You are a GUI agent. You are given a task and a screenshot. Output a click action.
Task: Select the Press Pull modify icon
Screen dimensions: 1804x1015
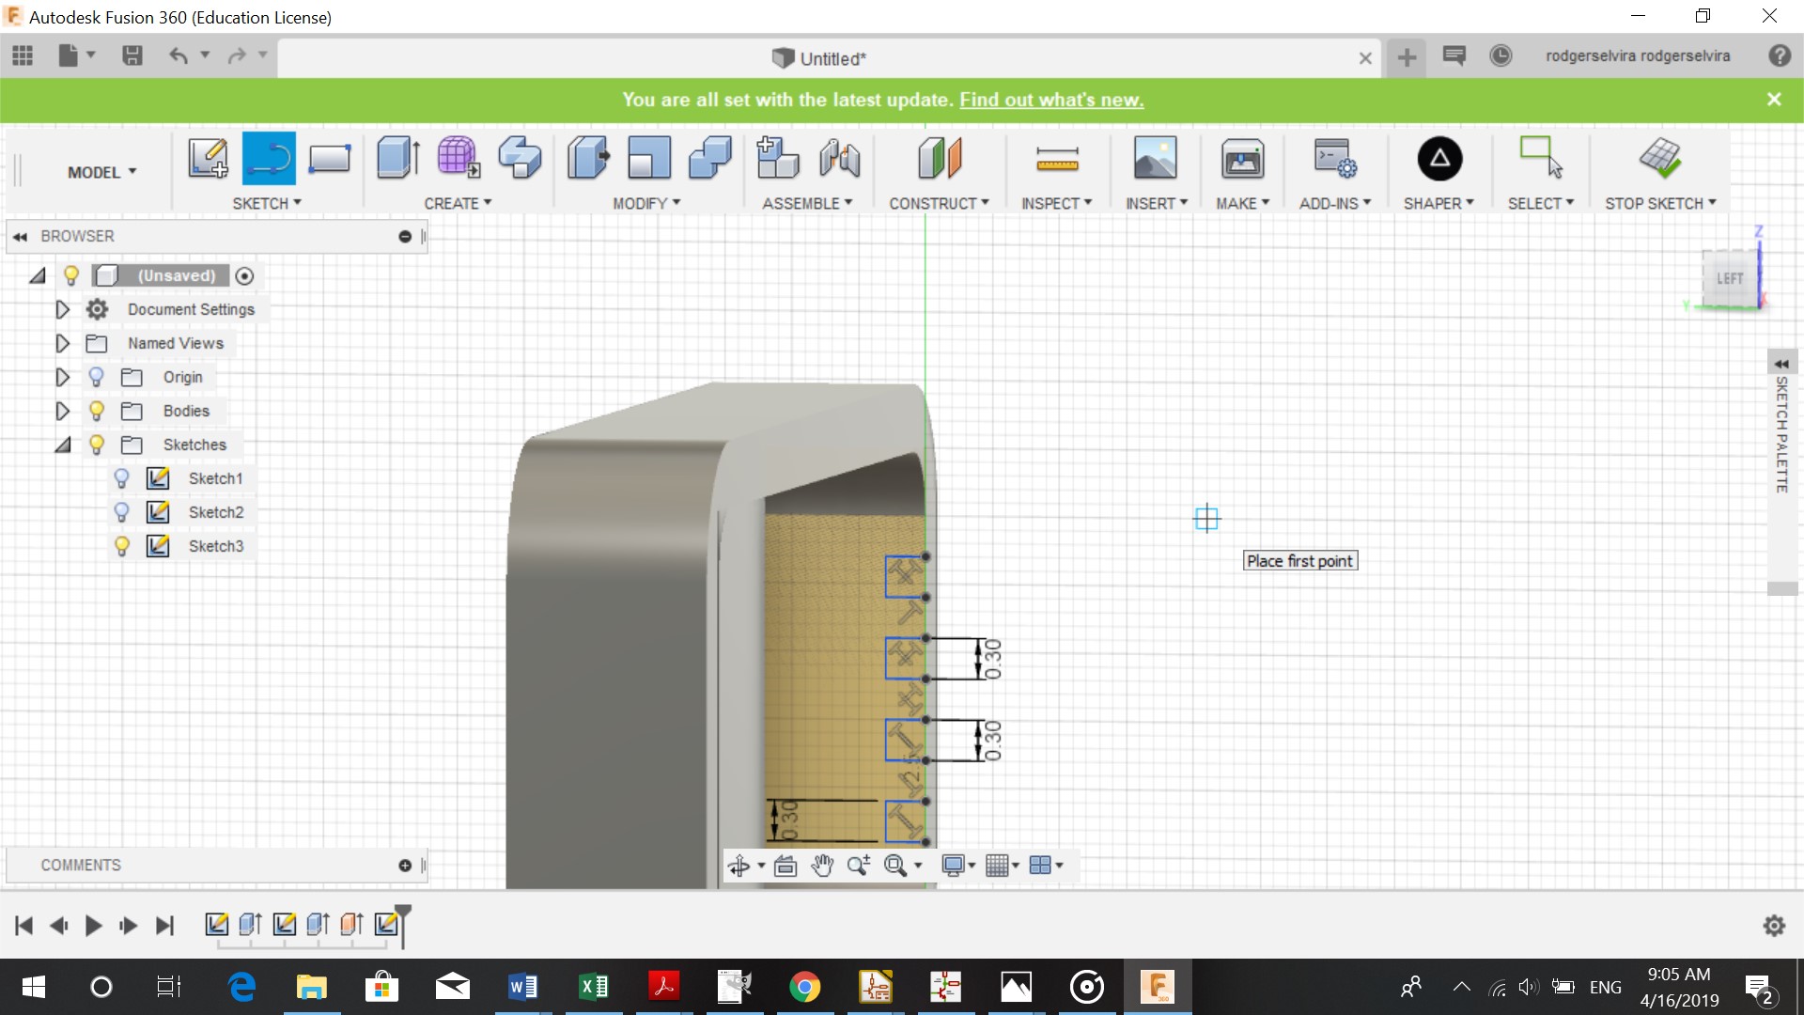[588, 158]
